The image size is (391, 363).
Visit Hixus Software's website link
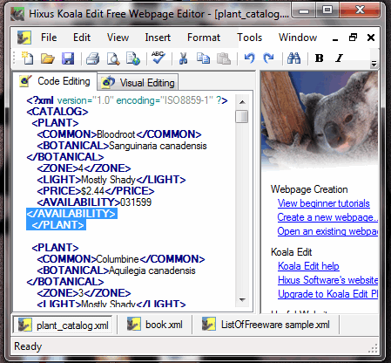(x=327, y=280)
